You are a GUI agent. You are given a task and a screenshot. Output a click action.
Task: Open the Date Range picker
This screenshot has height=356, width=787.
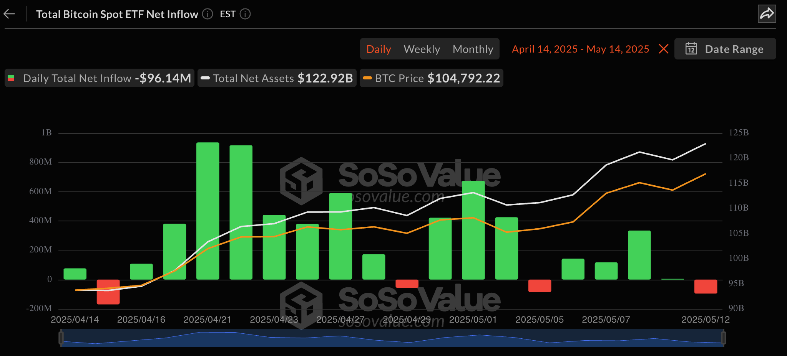[x=725, y=49]
